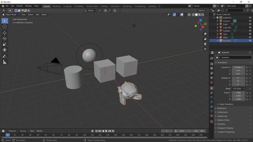Click the timeline End frame field
This screenshot has height=142, width=253.
(x=199, y=131)
